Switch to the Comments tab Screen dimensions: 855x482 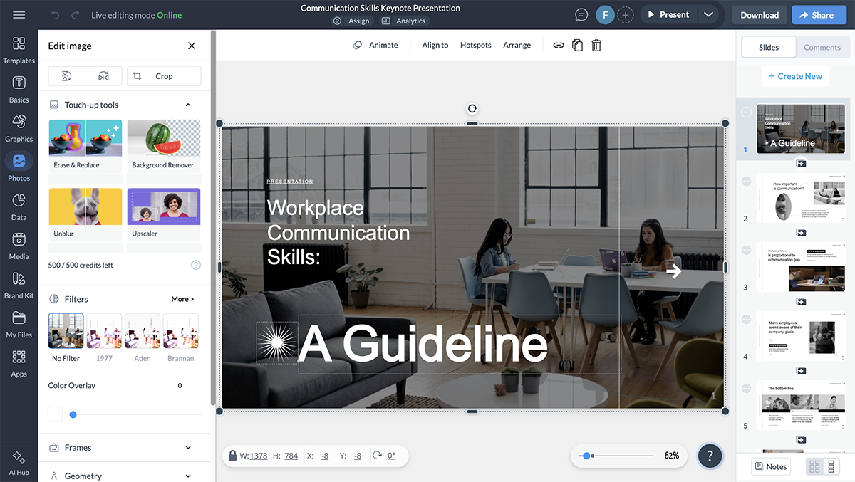coord(822,47)
